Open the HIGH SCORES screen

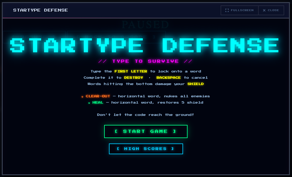pyautogui.click(x=146, y=149)
